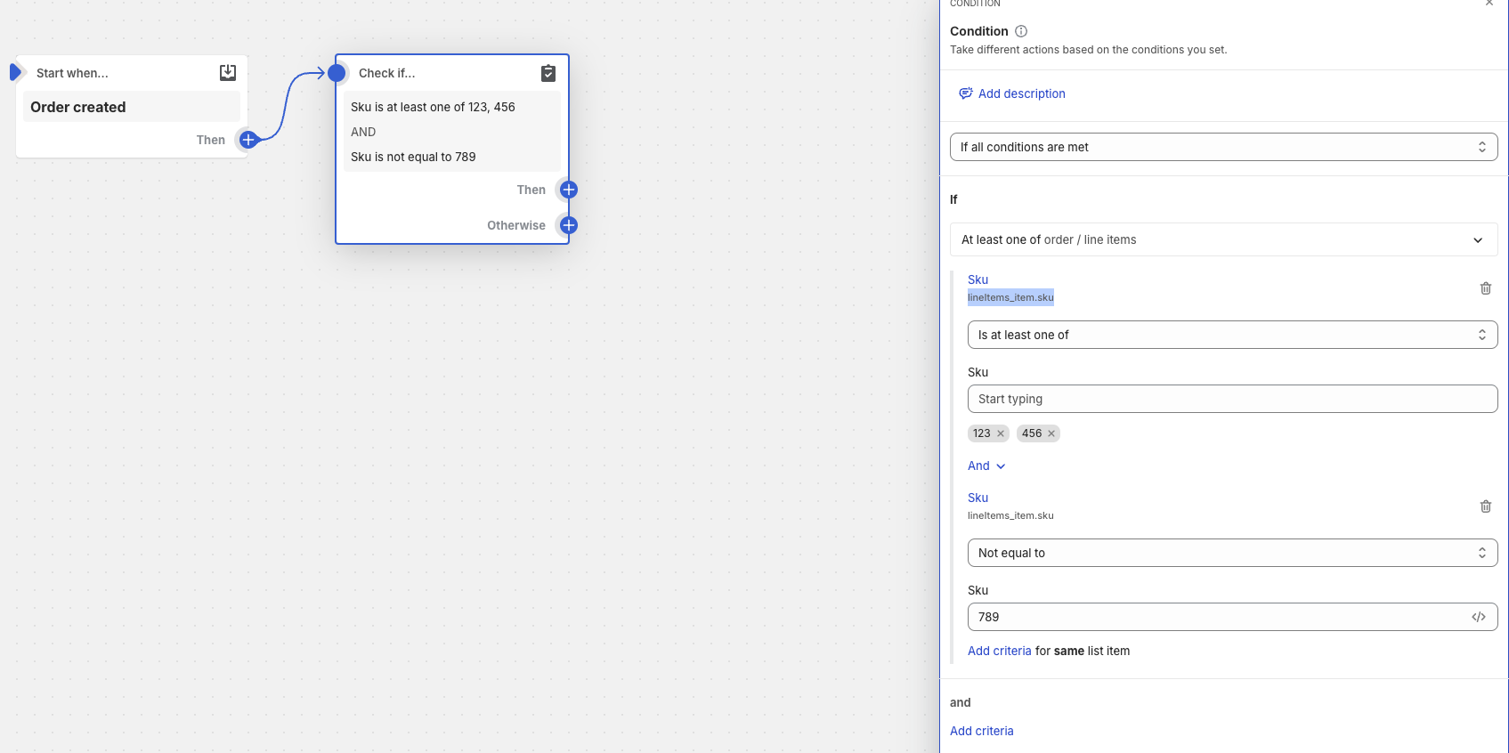Select the Order created trigger card
The width and height of the screenshot is (1509, 753).
(x=131, y=107)
